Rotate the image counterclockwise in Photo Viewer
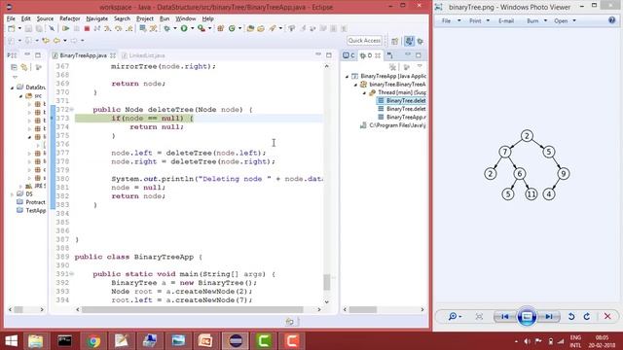The image size is (623, 350). coord(571,316)
